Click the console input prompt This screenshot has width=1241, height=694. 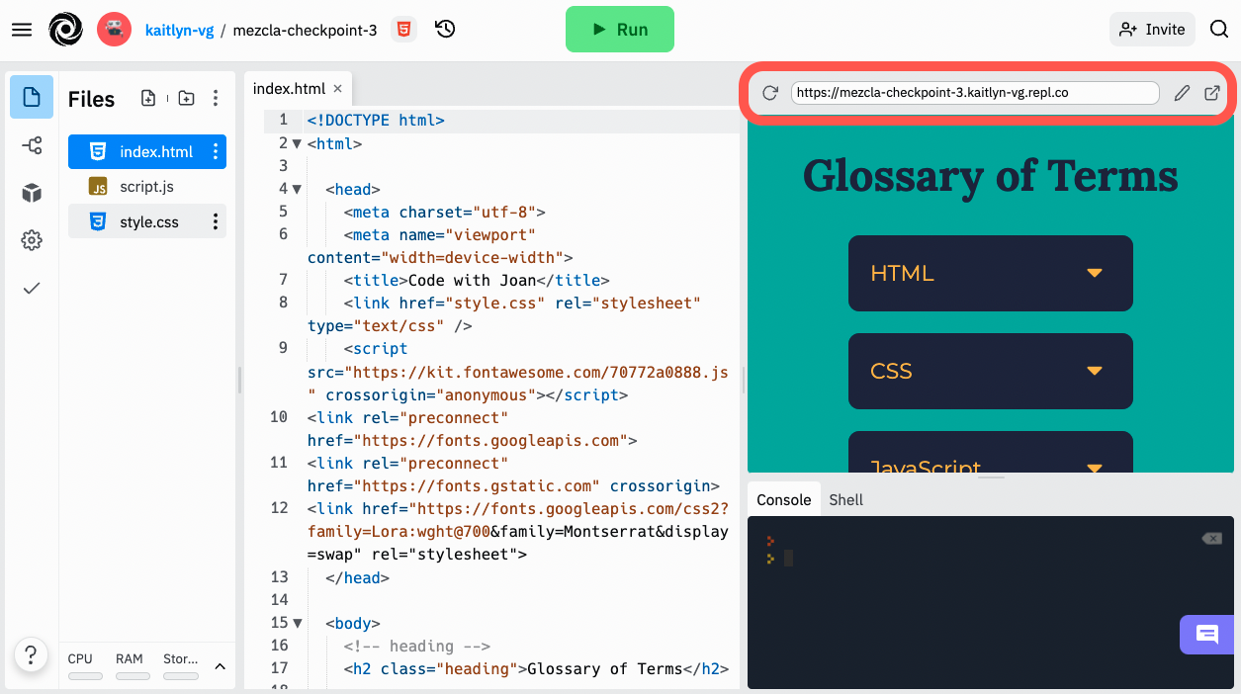pos(788,559)
